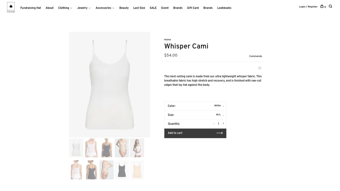The height and width of the screenshot is (191, 340).
Task: Open search with the magnifier icon
Action: click(x=330, y=6)
